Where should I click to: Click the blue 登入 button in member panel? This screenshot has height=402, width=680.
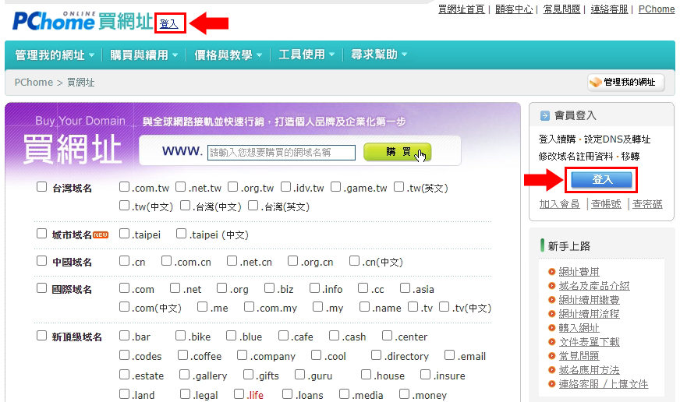601,180
